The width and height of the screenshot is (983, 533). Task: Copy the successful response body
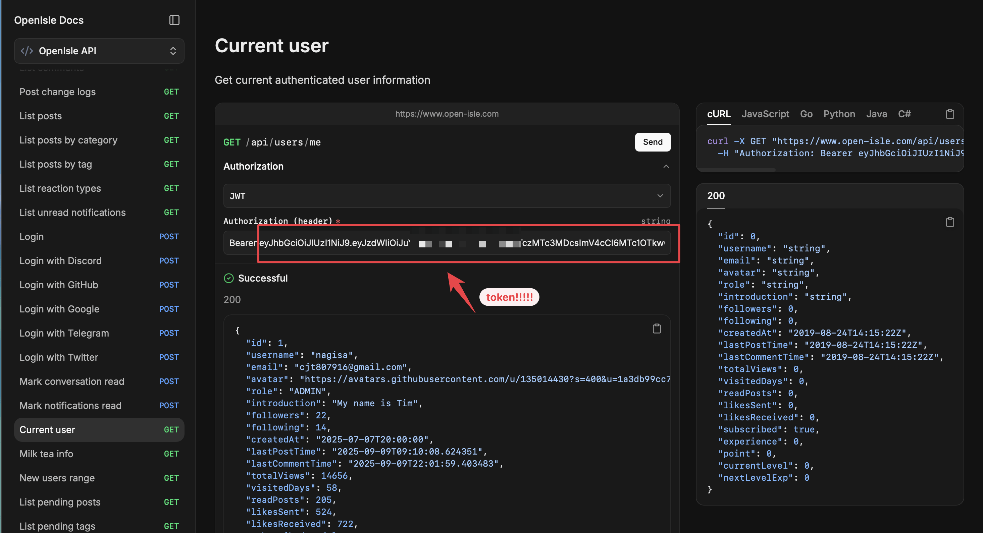click(656, 329)
